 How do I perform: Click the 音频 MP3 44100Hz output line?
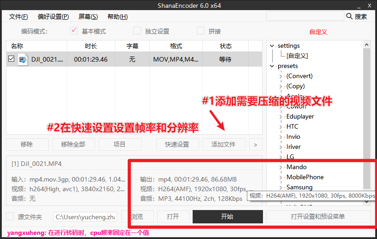click(x=191, y=199)
